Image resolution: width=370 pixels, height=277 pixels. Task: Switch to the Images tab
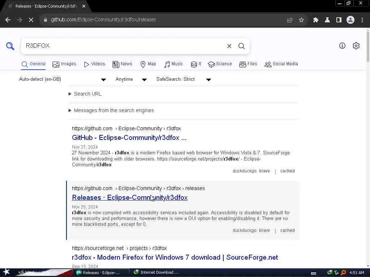pyautogui.click(x=64, y=64)
